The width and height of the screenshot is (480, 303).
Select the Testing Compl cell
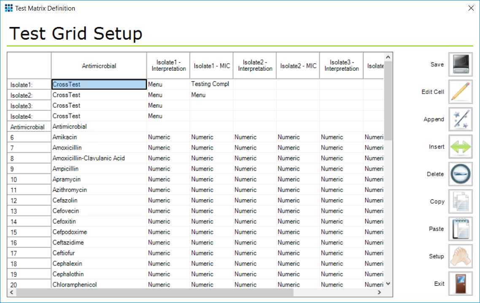pyautogui.click(x=210, y=84)
